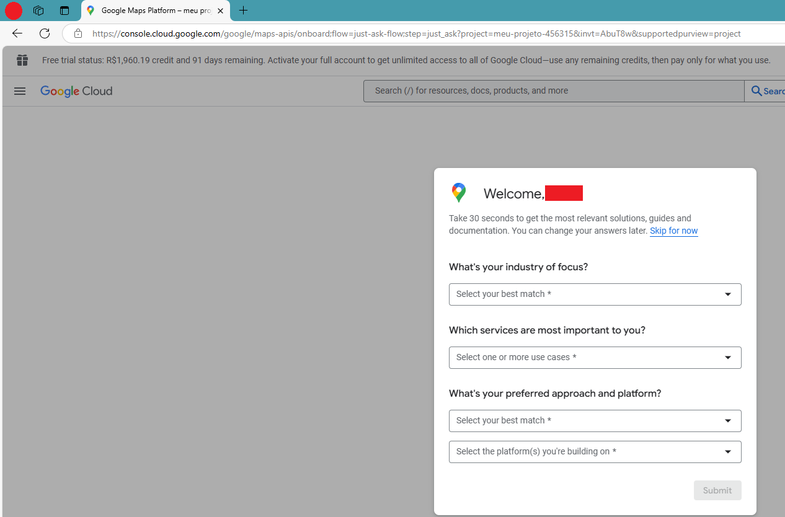This screenshot has height=517, width=785.
Task: Open the platforms you're building on dropdown
Action: tap(594, 451)
